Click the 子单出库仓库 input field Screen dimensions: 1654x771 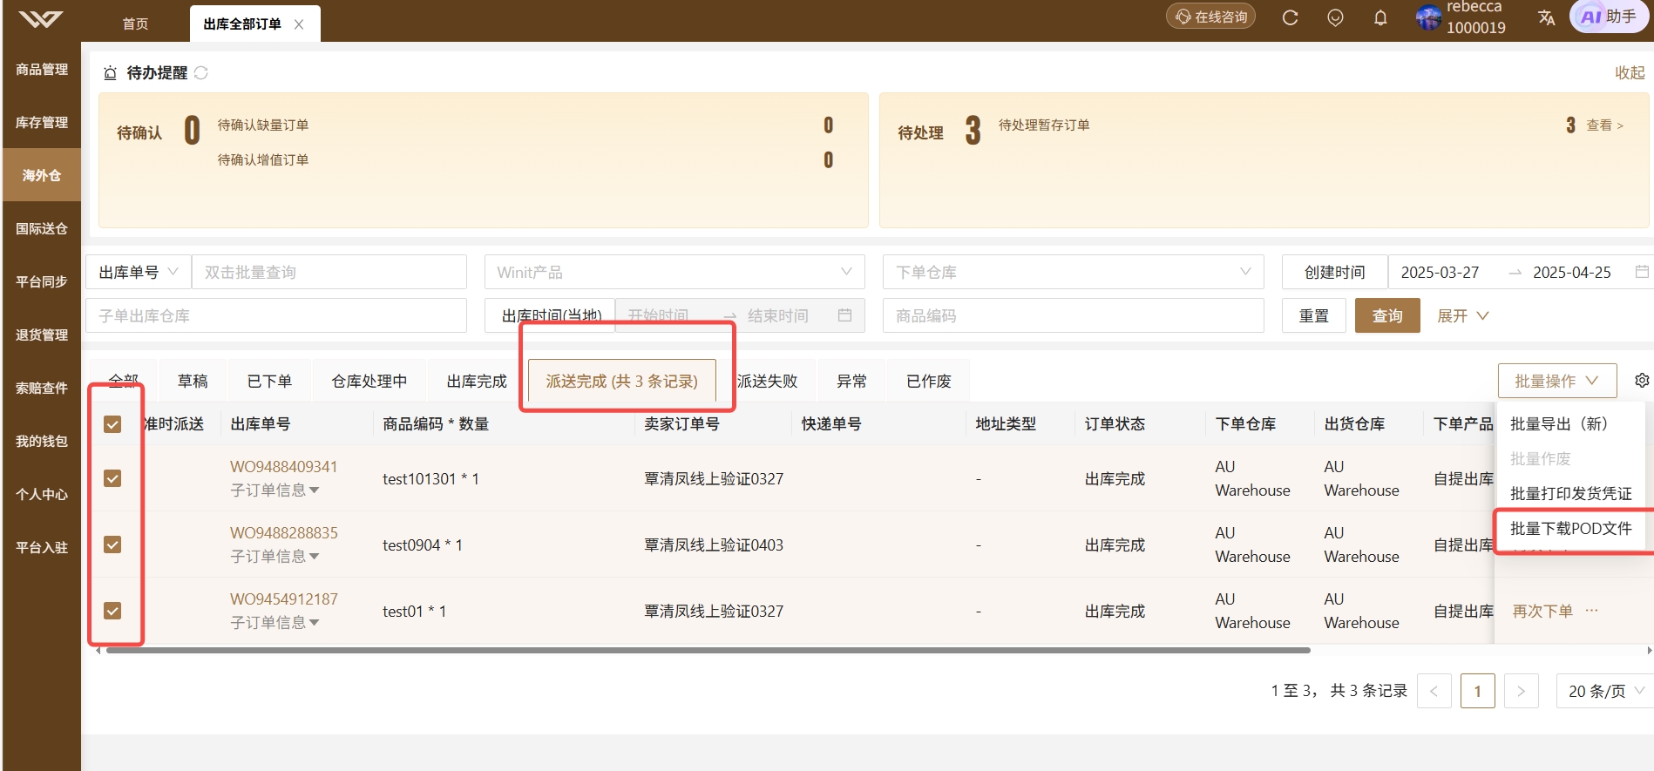tap(276, 315)
